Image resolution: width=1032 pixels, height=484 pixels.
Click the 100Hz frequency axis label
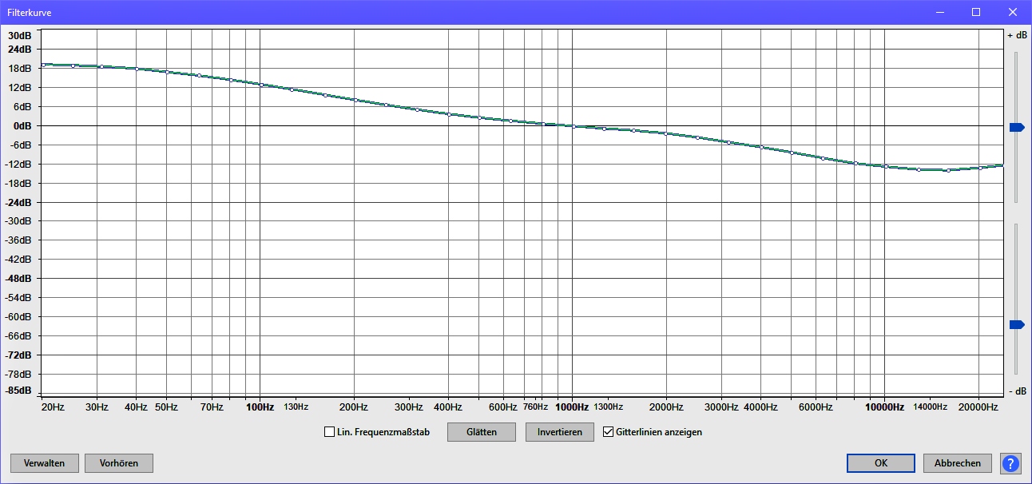point(260,407)
